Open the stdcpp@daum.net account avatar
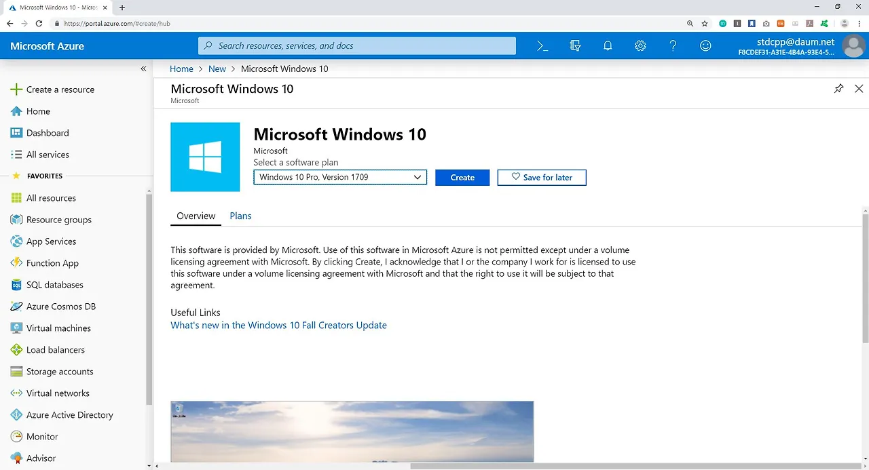This screenshot has width=869, height=470. [853, 46]
